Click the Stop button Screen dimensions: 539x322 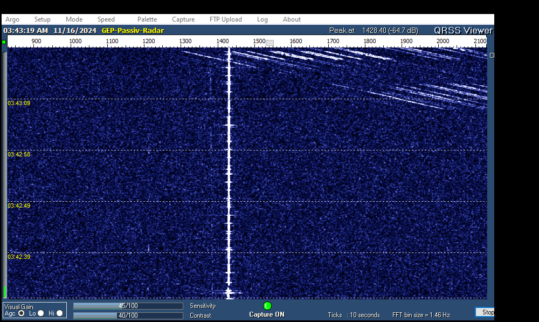[485, 312]
